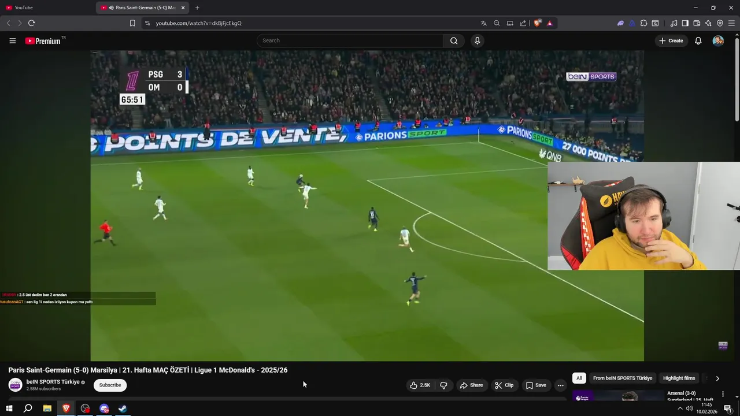Open Windows taskbar search
740x416 pixels.
pos(28,408)
